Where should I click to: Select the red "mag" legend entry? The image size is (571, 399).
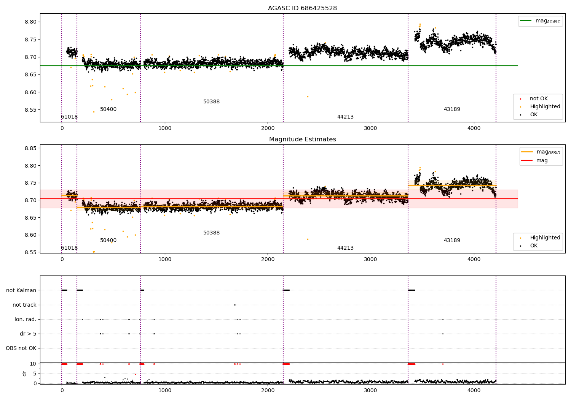tap(535, 161)
